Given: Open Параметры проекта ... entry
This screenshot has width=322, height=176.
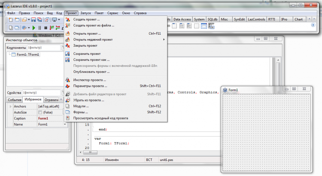Looking at the screenshot, I should [115, 86].
